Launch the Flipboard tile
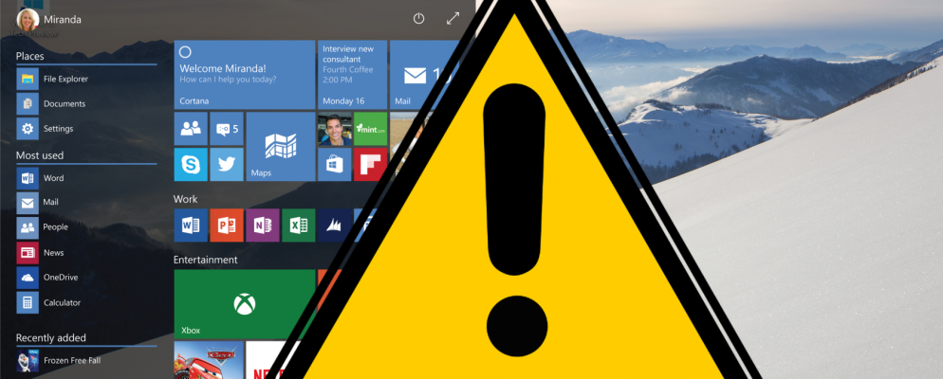 coord(369,164)
